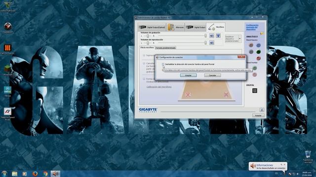Open the FIFA desktop icon
The height and width of the screenshot is (177, 316).
(8, 91)
